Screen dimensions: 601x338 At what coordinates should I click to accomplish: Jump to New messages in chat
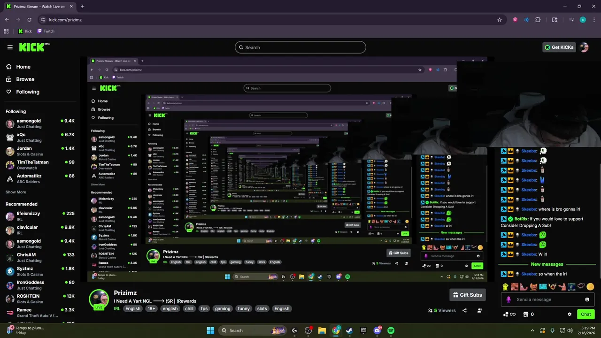coord(547,264)
